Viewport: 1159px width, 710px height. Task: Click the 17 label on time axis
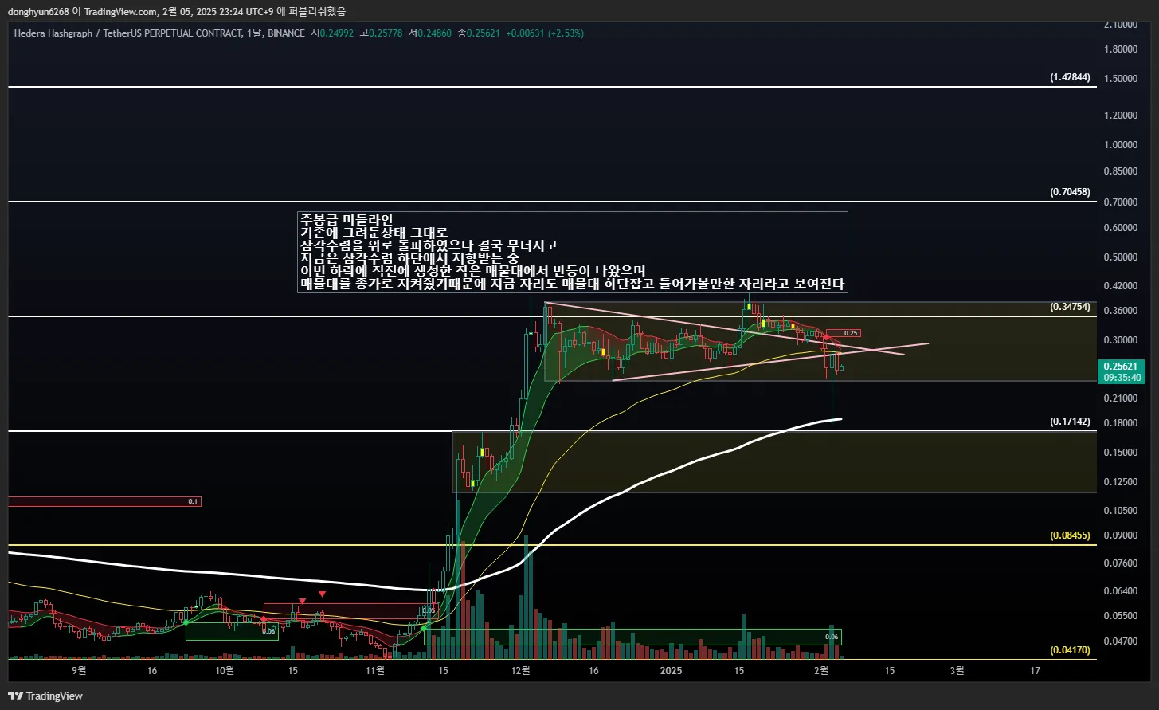(1035, 671)
